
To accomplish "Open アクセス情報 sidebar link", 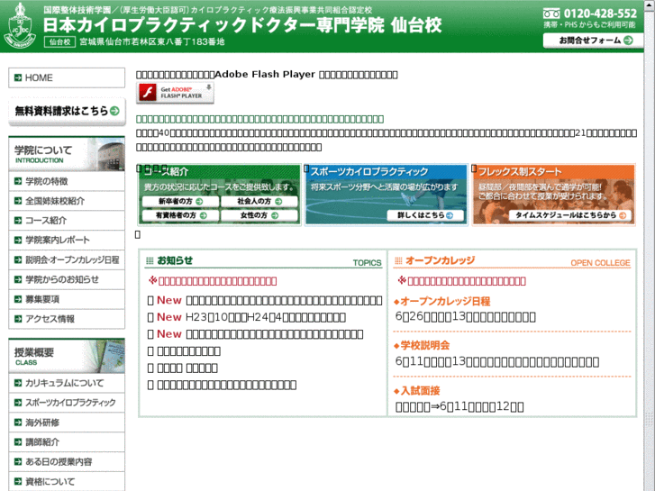I will point(67,319).
